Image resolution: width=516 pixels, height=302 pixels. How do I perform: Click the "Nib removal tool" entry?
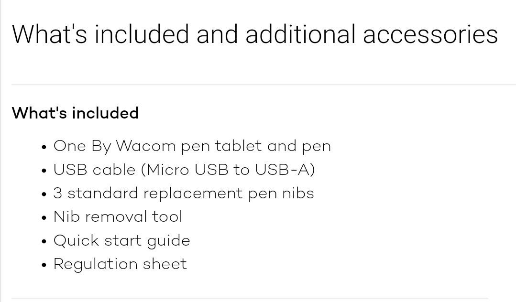[118, 216]
